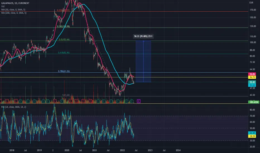This screenshot has height=153, width=260.
Task: Click the 0.786(61.26) Fibonacci level label
Action: 64,71
